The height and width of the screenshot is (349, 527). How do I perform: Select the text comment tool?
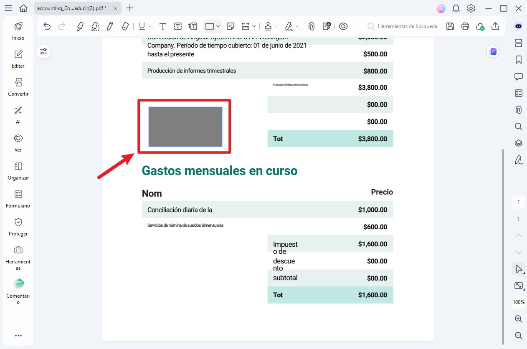pyautogui.click(x=162, y=26)
